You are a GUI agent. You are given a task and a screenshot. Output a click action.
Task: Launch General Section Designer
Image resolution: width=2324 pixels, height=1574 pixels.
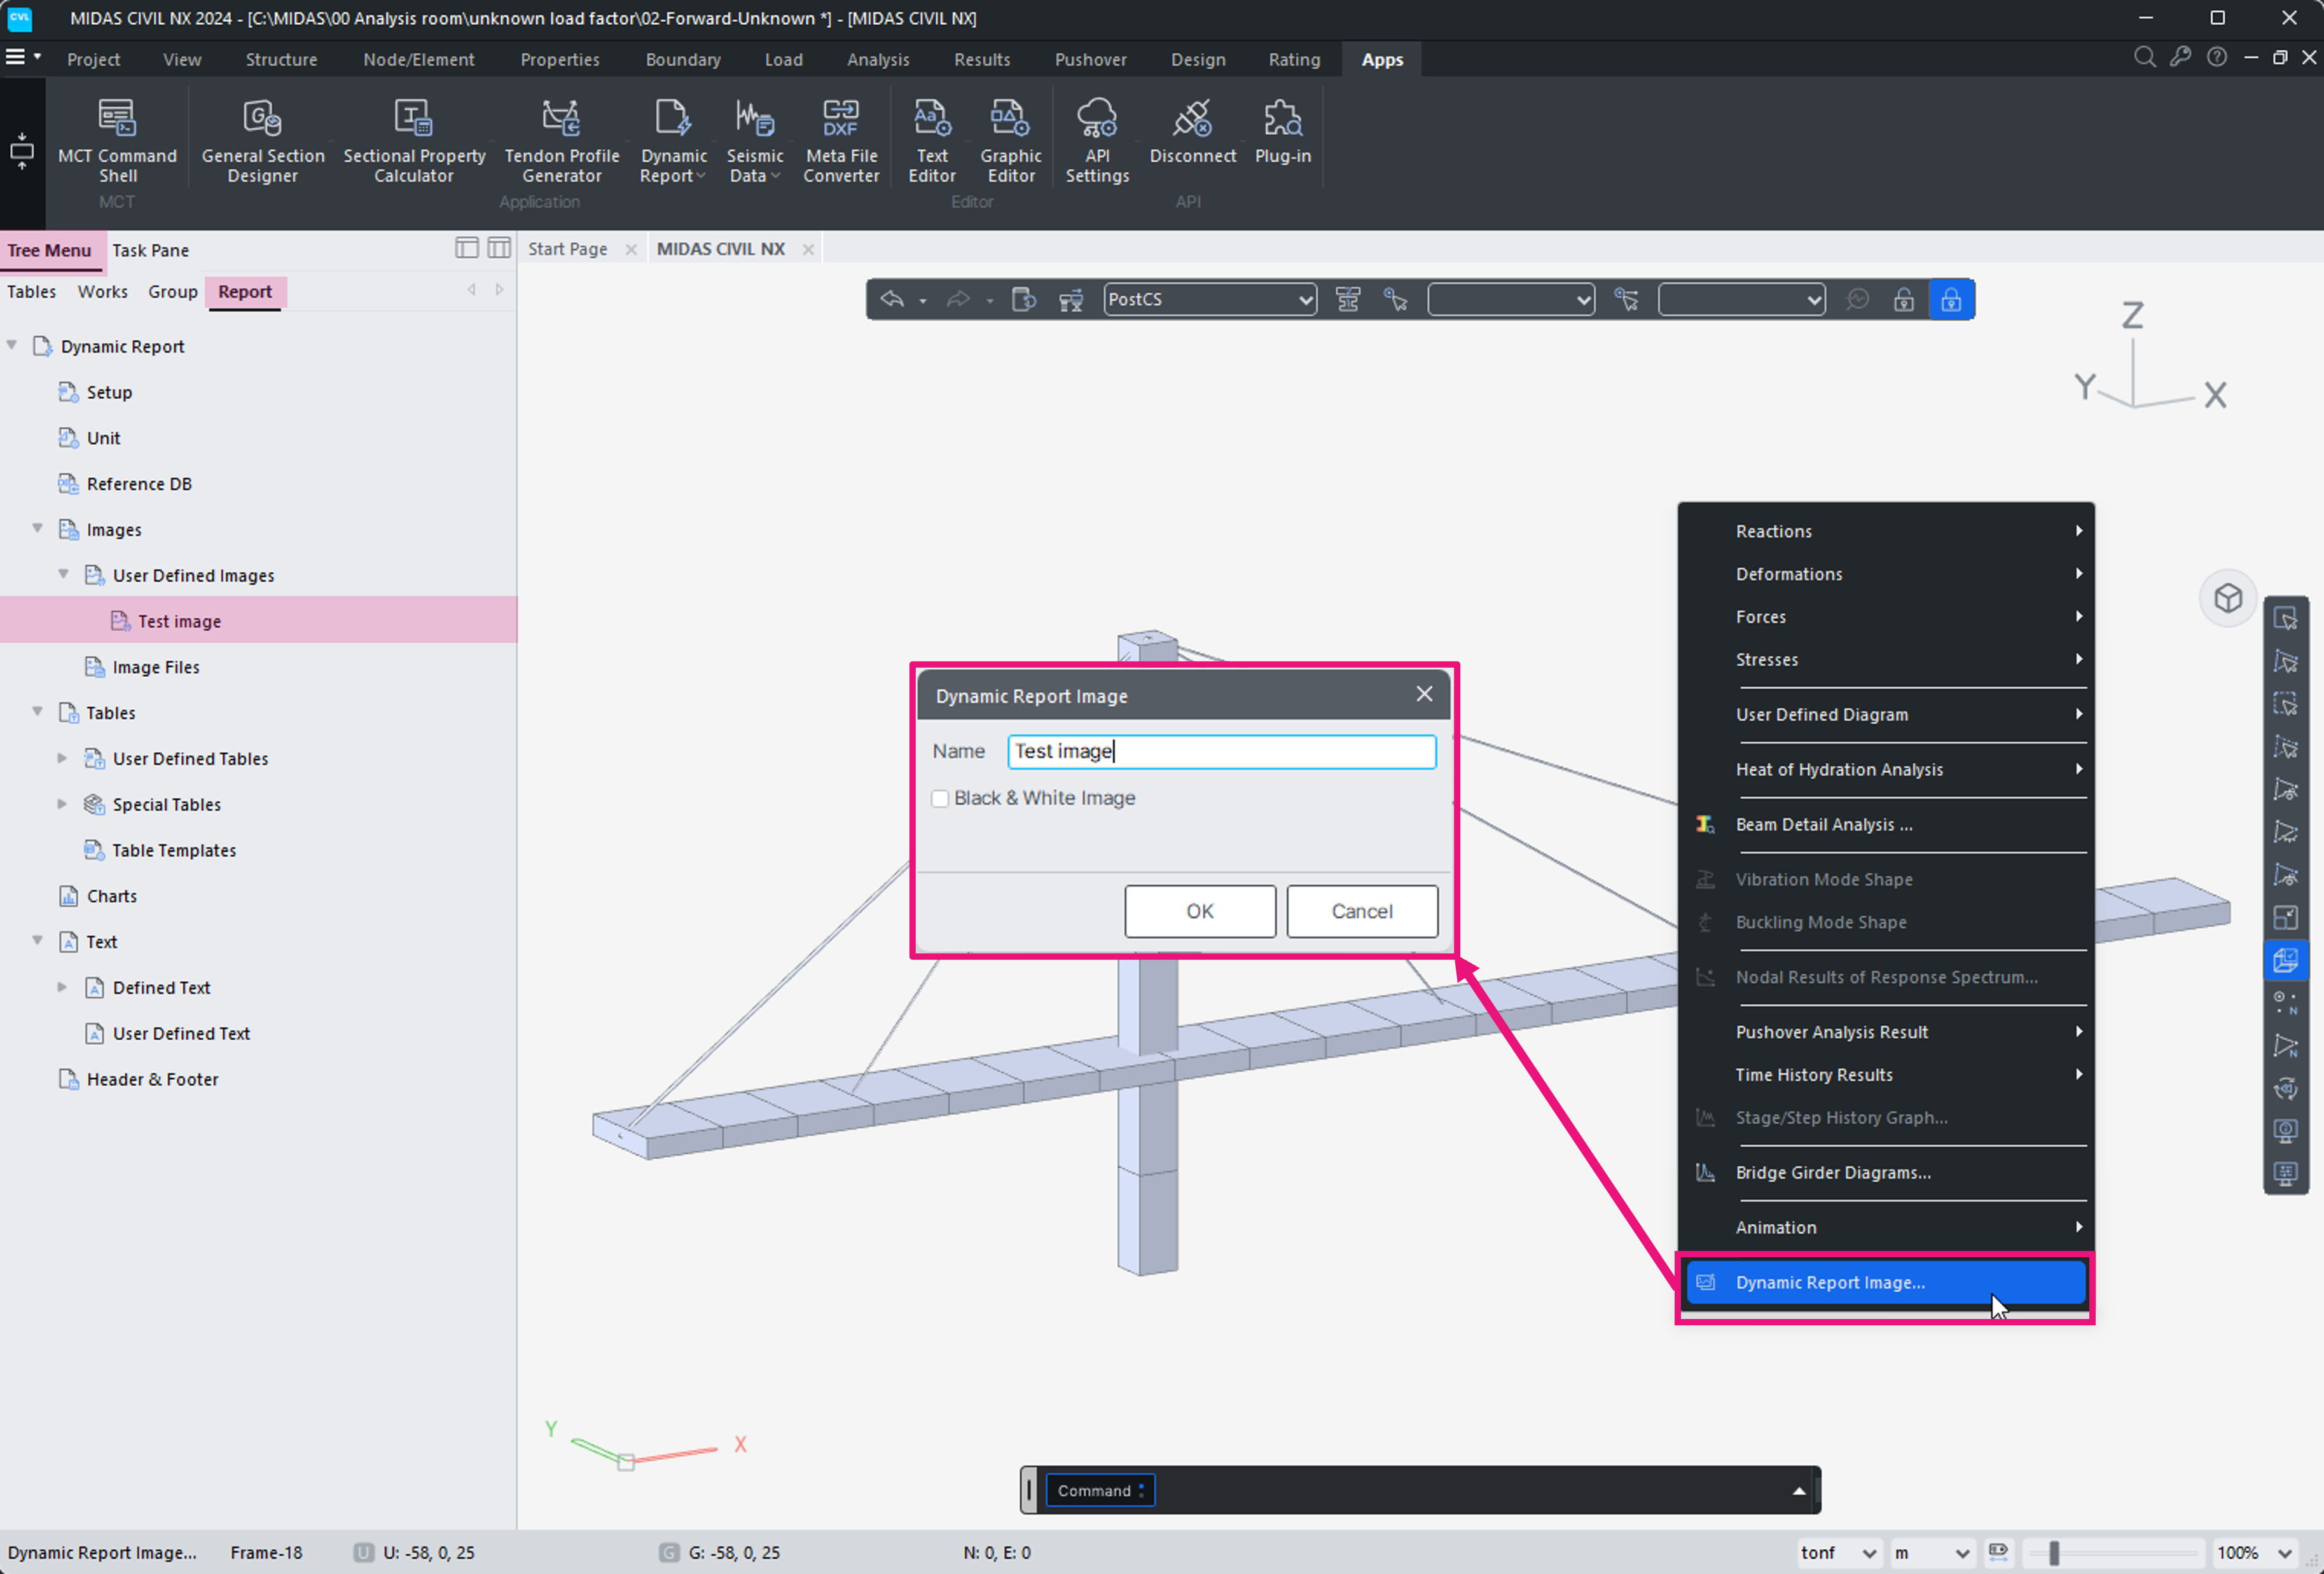(x=262, y=141)
